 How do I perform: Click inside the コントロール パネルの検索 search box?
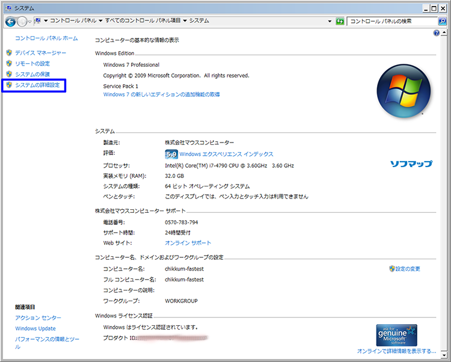[391, 21]
